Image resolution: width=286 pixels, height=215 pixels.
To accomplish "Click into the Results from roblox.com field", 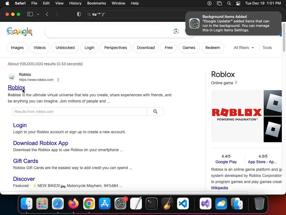I will [80, 111].
